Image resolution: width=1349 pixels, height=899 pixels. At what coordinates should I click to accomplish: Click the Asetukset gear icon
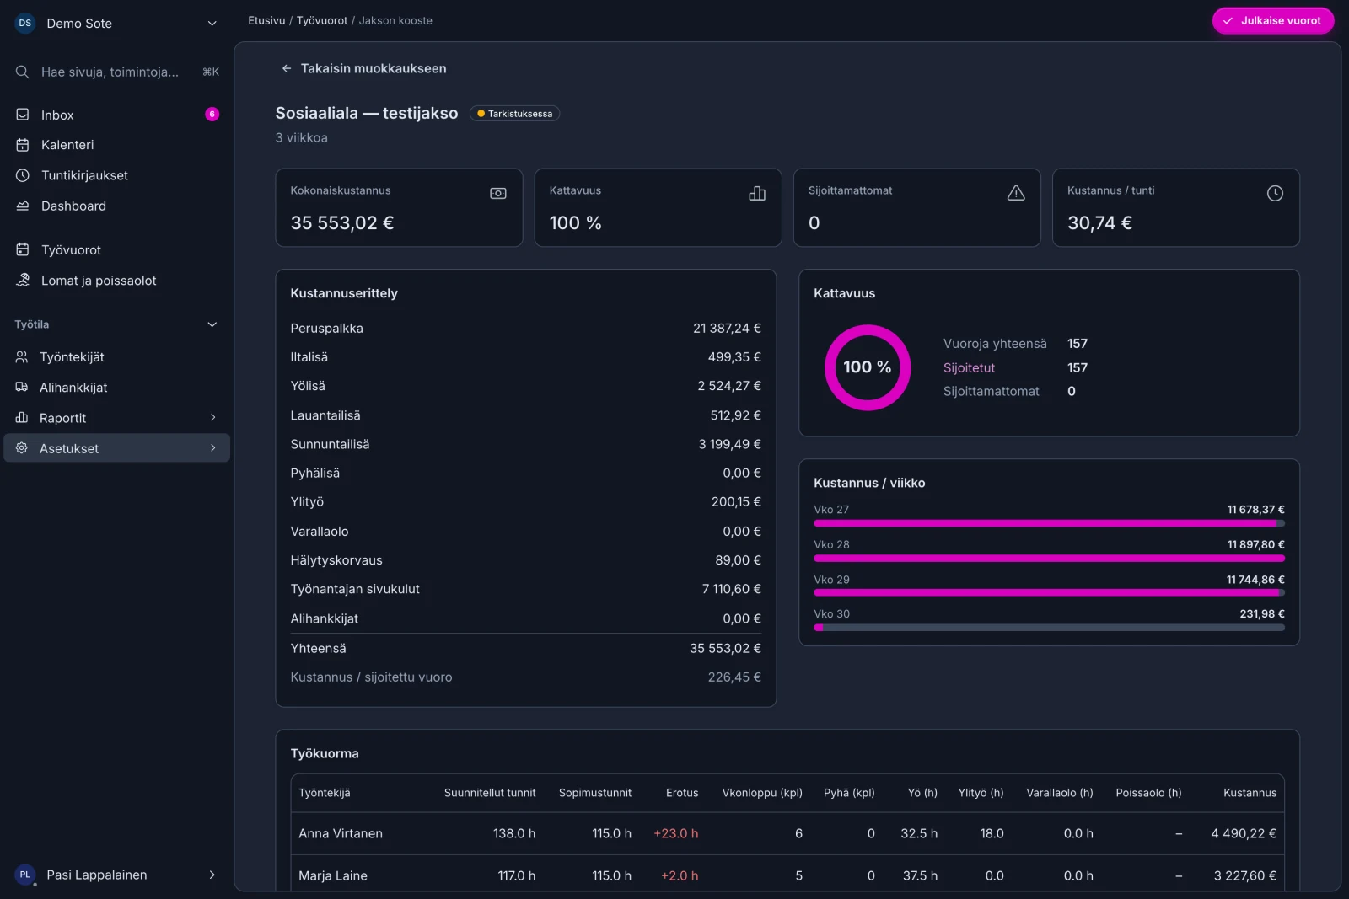click(22, 448)
